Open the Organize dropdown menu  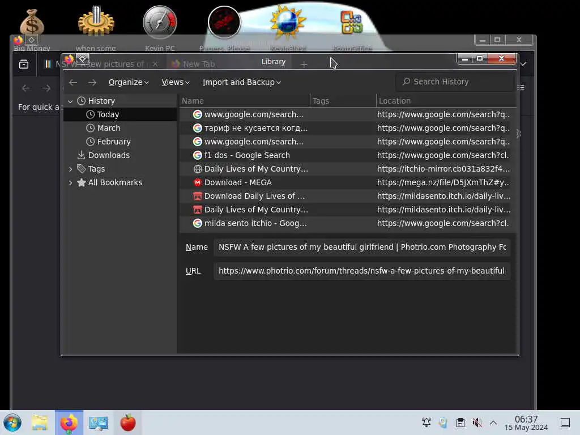coord(129,82)
